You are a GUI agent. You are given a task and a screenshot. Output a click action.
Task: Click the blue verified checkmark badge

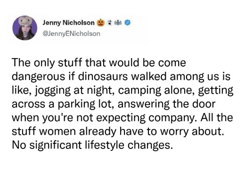128,23
